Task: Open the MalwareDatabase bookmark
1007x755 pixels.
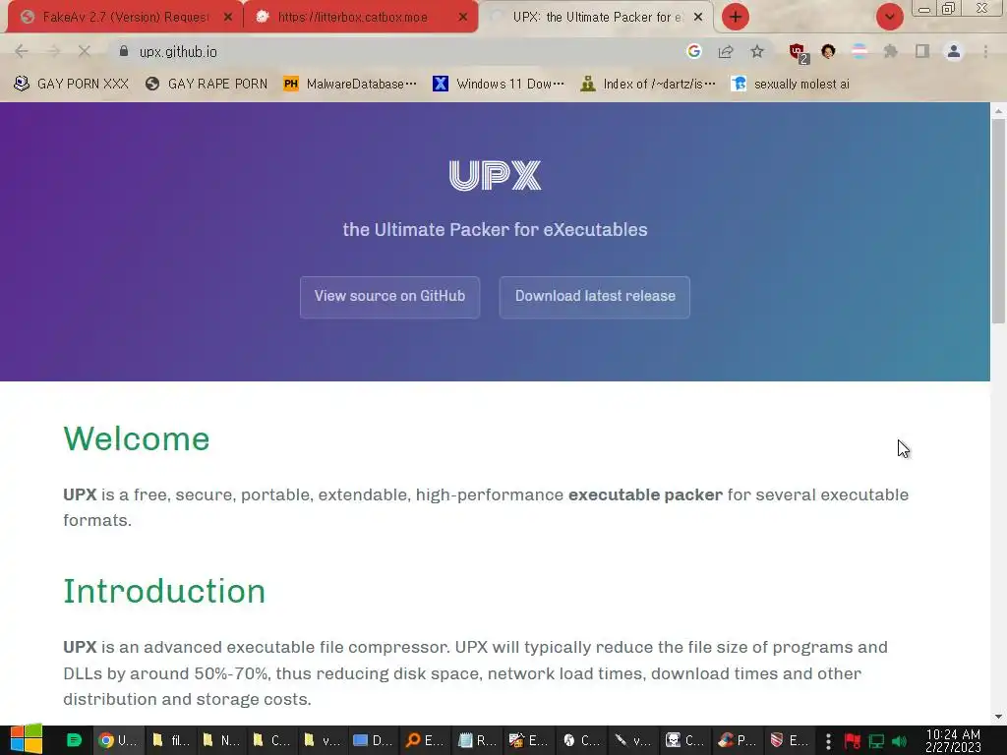Action: 350,84
